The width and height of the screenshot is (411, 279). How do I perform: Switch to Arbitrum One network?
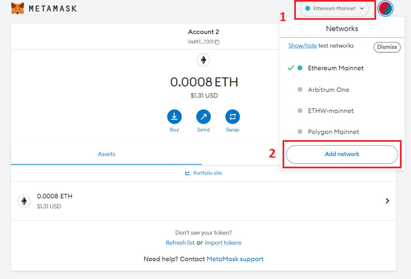(x=328, y=90)
